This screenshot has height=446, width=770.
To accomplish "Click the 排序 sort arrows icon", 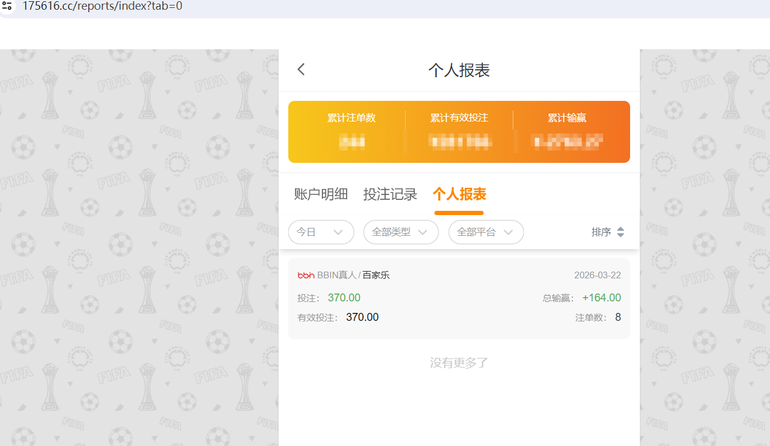I will point(620,232).
